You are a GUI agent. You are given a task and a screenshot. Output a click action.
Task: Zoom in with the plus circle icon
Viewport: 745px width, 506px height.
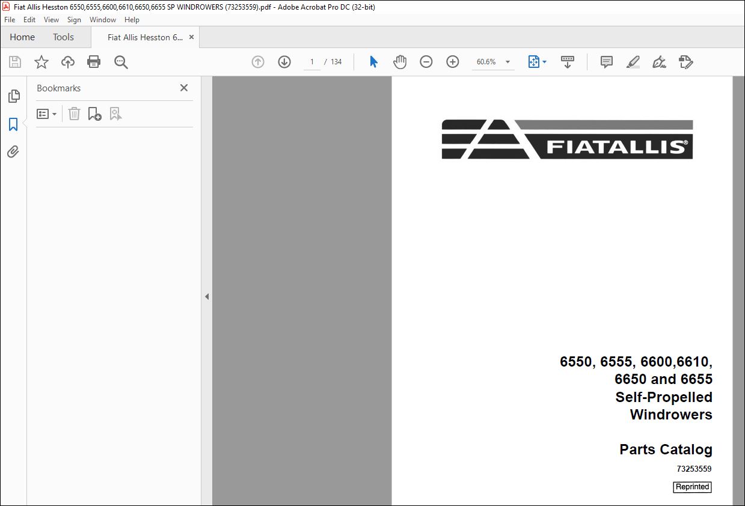(x=453, y=62)
